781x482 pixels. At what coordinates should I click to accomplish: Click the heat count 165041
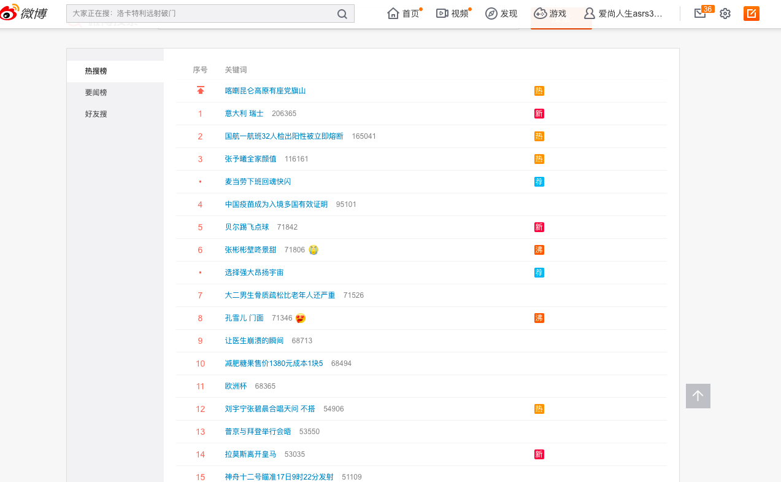click(364, 136)
